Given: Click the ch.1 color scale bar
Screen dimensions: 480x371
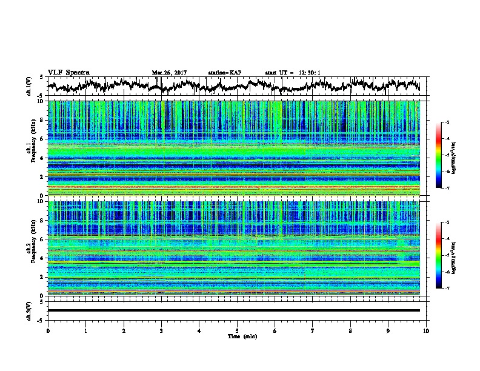Looking at the screenshot, I should pos(439,155).
